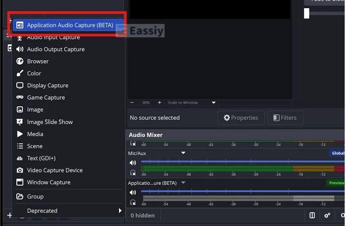Add a source with plus button

10,215
